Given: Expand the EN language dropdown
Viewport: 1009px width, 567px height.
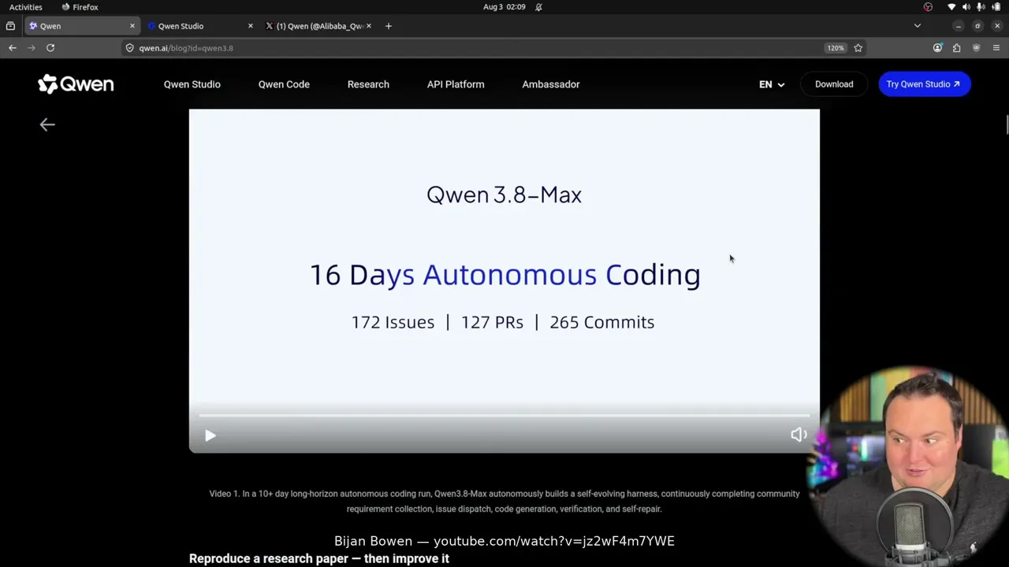Looking at the screenshot, I should (772, 84).
